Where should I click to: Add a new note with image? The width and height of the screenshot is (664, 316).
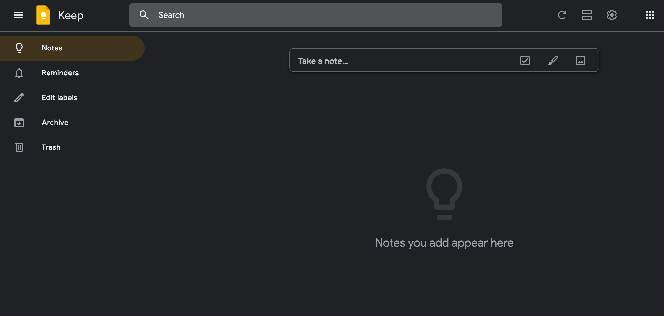pyautogui.click(x=581, y=61)
